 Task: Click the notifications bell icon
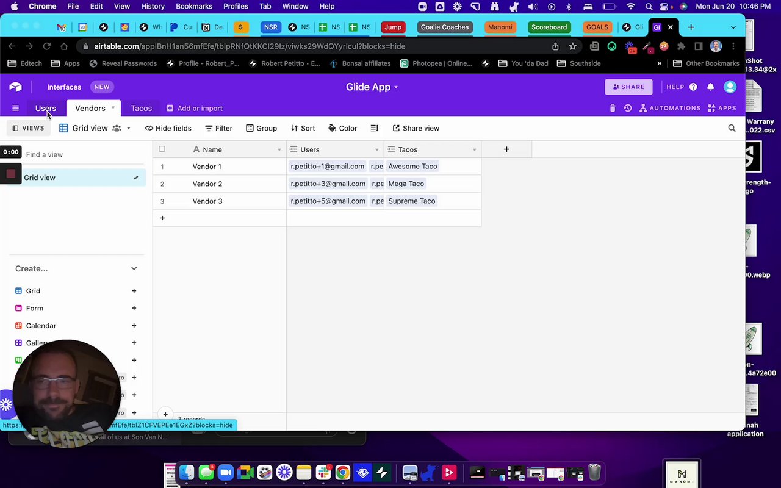(x=710, y=87)
